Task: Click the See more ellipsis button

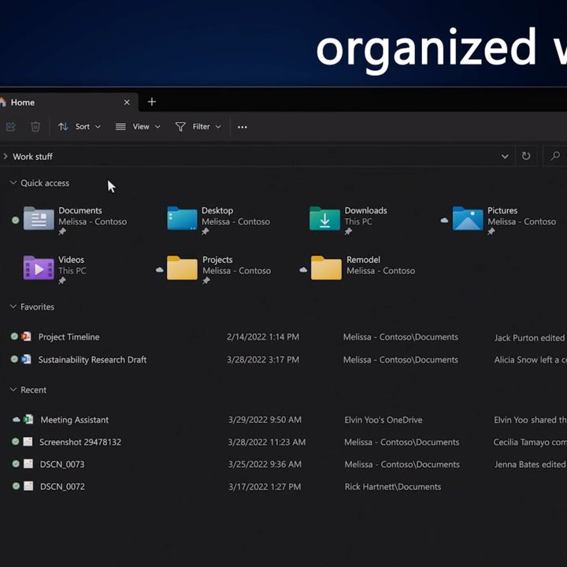Action: pyautogui.click(x=243, y=127)
